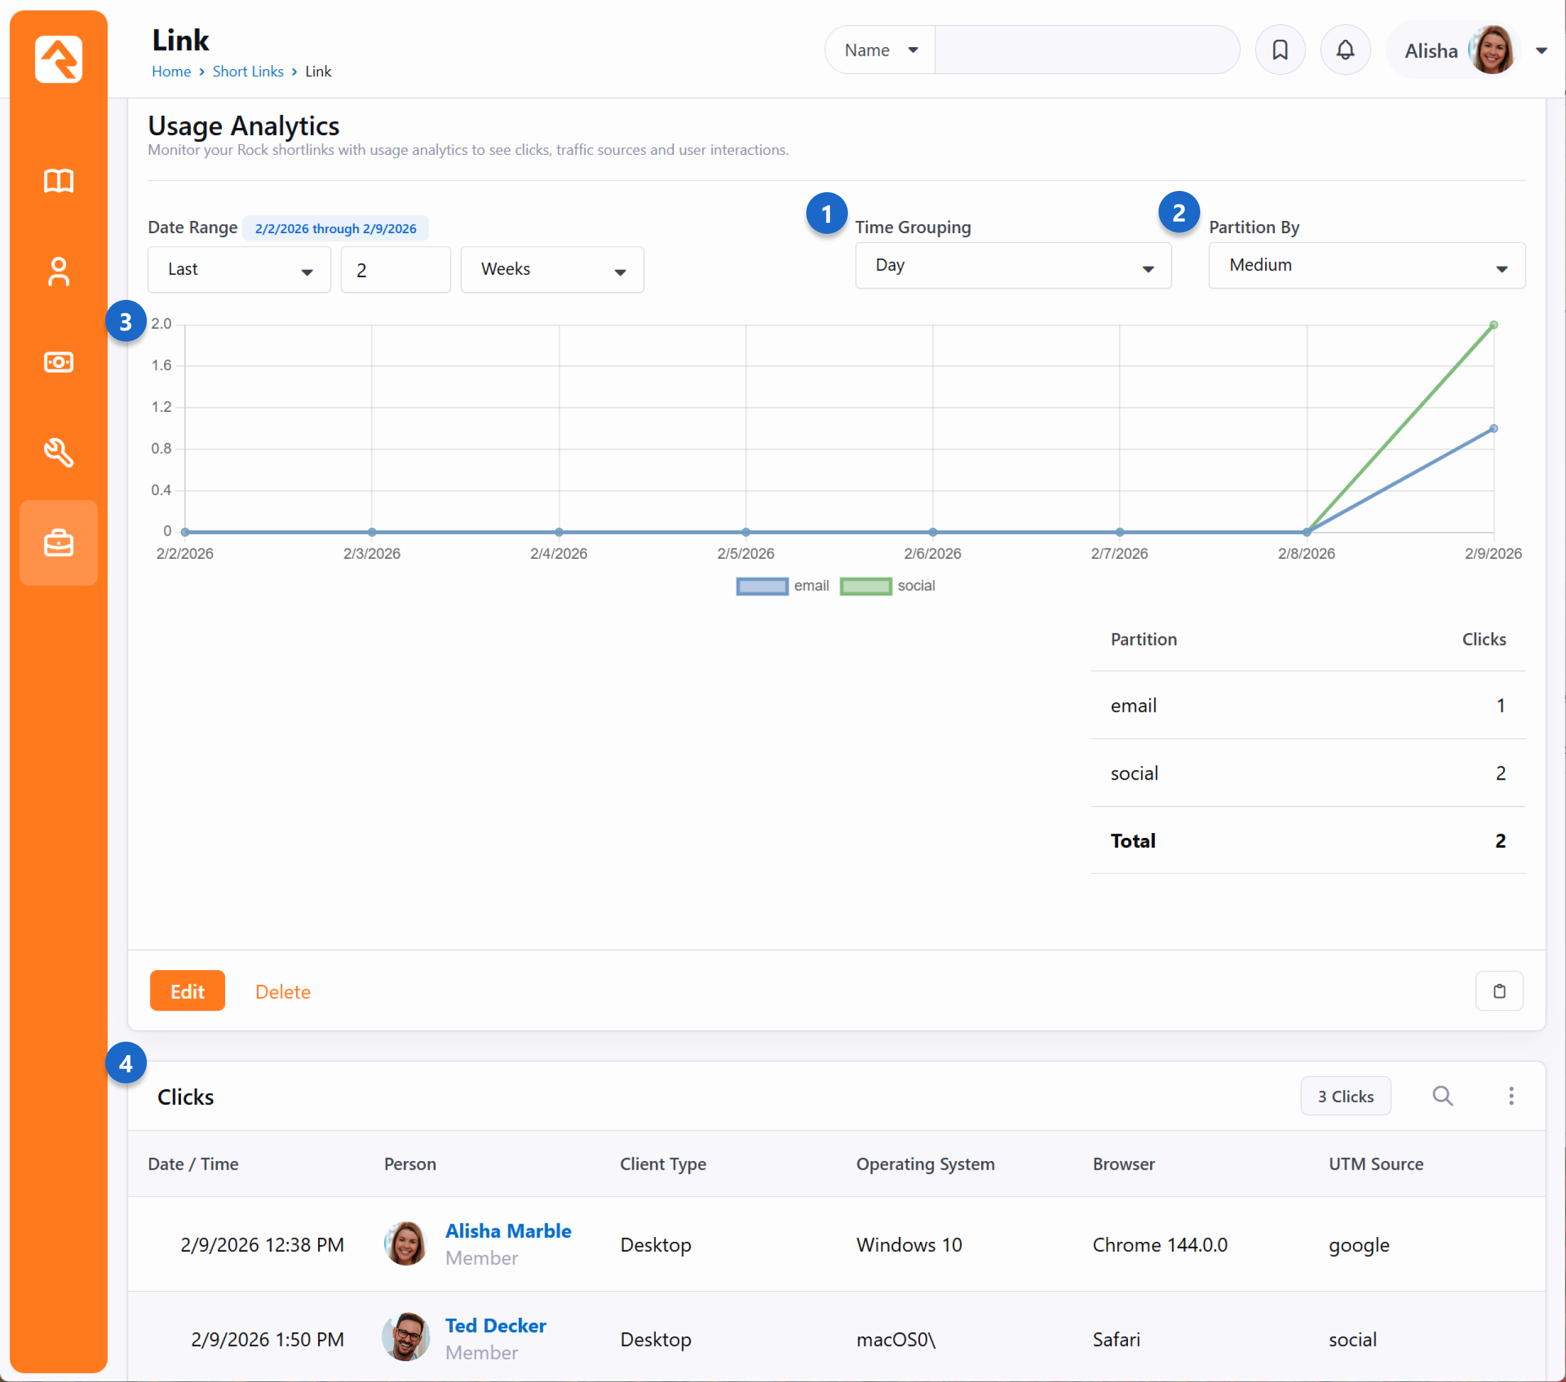Screen dimensions: 1566x1382
Task: Expand the Time Grouping Day dropdown
Action: click(1012, 265)
